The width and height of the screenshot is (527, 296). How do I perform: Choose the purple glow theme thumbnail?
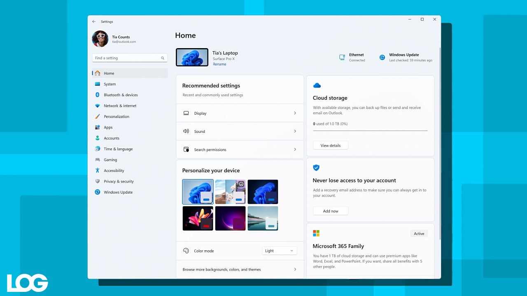click(x=230, y=218)
